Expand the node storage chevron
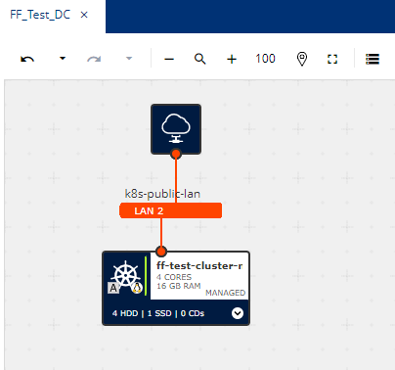Image resolution: width=395 pixels, height=370 pixels. pyautogui.click(x=238, y=313)
